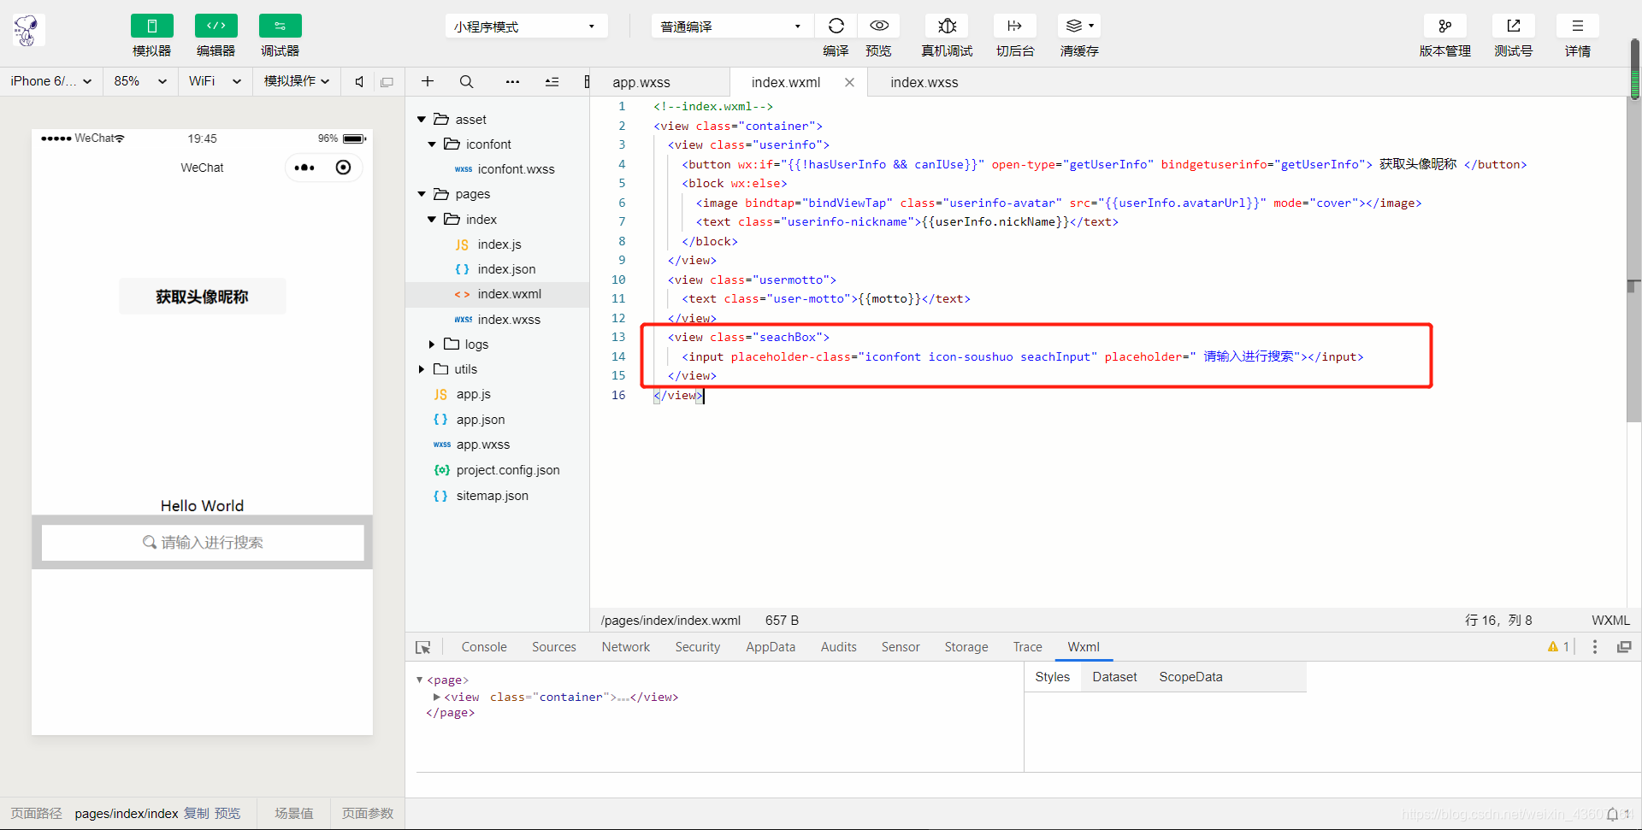This screenshot has height=830, width=1642.
Task: Click the user avatar at top left
Action: click(x=28, y=31)
